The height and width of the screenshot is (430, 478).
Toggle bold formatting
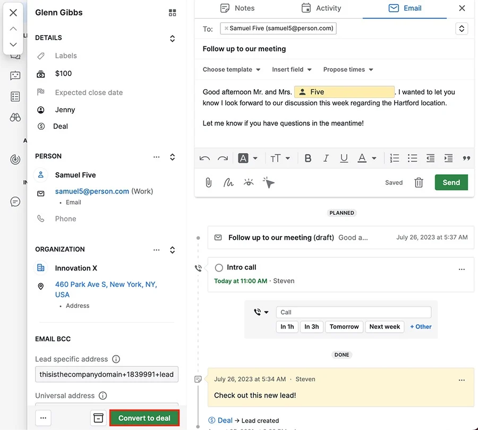coord(308,158)
